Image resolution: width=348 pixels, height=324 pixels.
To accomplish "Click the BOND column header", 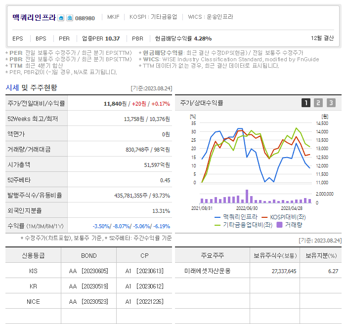I will click(89, 256).
